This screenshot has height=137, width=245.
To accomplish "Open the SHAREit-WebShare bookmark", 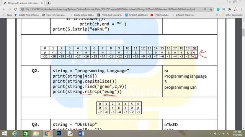I will click(x=136, y=15).
